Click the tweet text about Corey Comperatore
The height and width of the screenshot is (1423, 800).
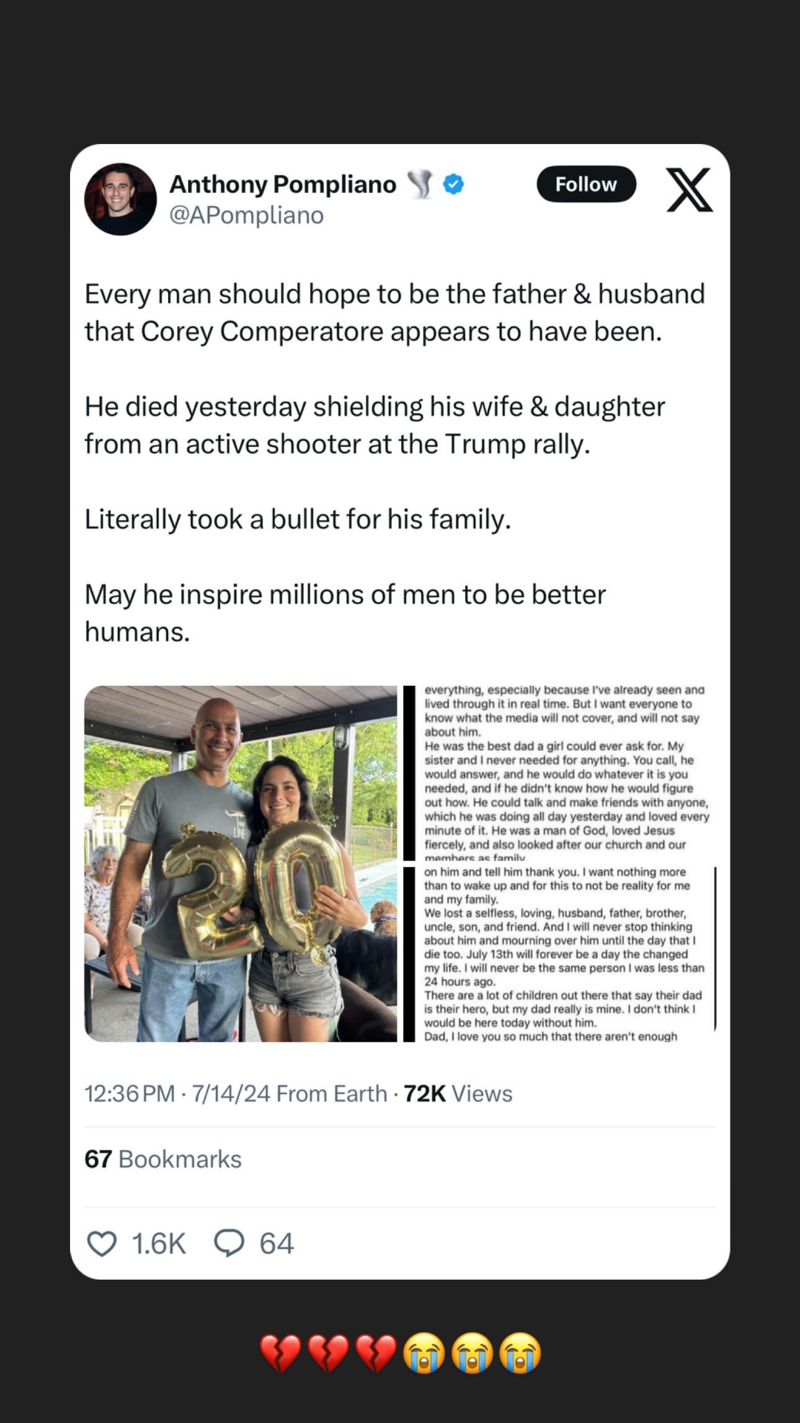394,462
